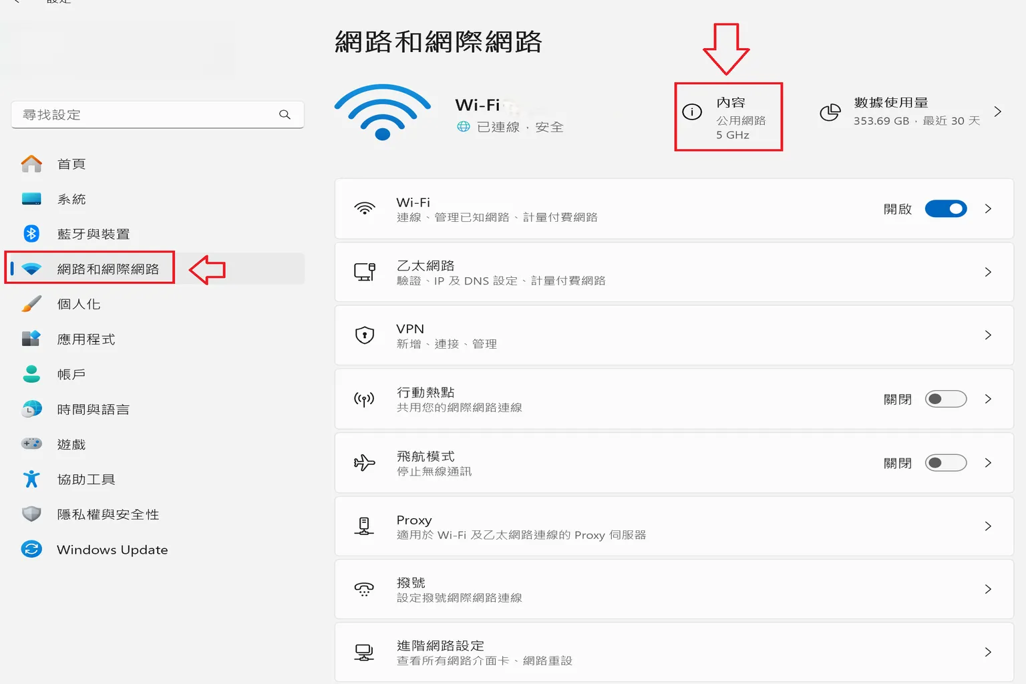Open the 數據使用量 chevron arrow
This screenshot has height=684, width=1026.
tap(997, 112)
